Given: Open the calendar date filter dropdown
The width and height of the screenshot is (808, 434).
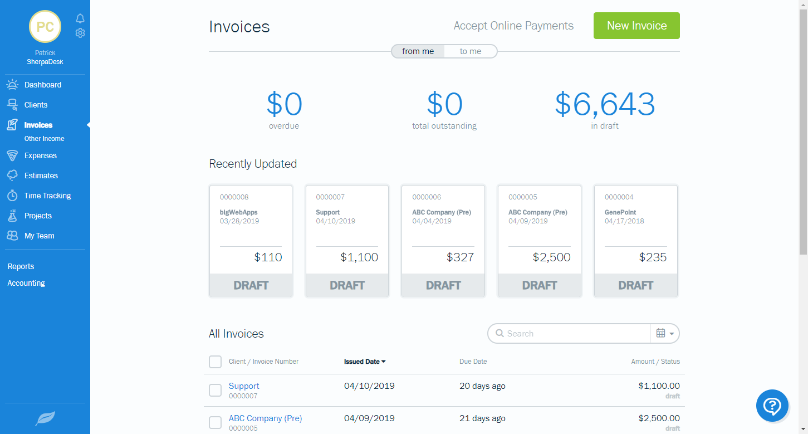Looking at the screenshot, I should [665, 333].
